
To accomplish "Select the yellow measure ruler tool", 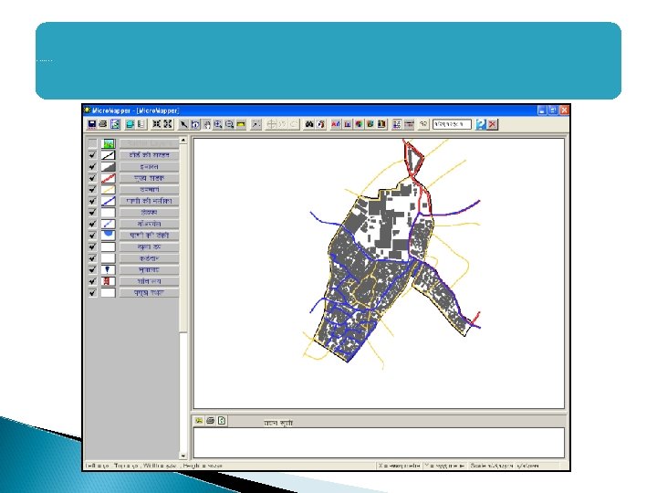I will coord(241,124).
